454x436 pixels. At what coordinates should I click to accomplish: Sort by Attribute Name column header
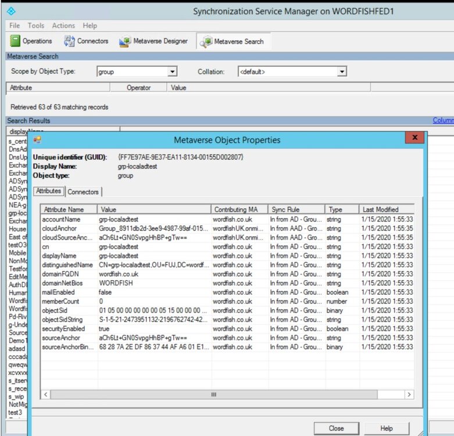point(69,209)
